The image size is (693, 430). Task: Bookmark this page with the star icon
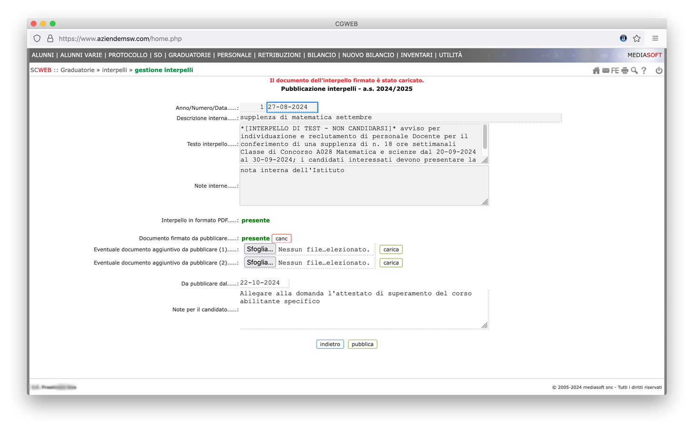637,38
